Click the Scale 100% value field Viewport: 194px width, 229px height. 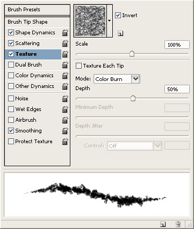177,45
